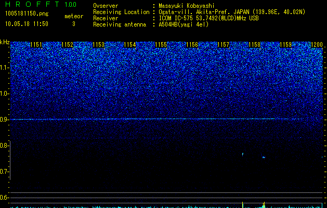This screenshot has height=208, width=327.
Task: Click the 1151 time marker
Action: pyautogui.click(x=36, y=45)
